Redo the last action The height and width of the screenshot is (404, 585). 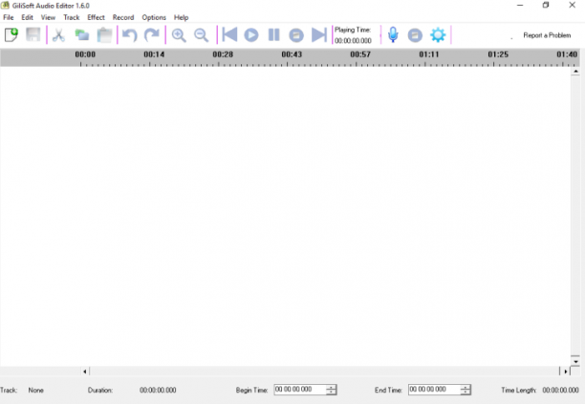click(x=152, y=35)
